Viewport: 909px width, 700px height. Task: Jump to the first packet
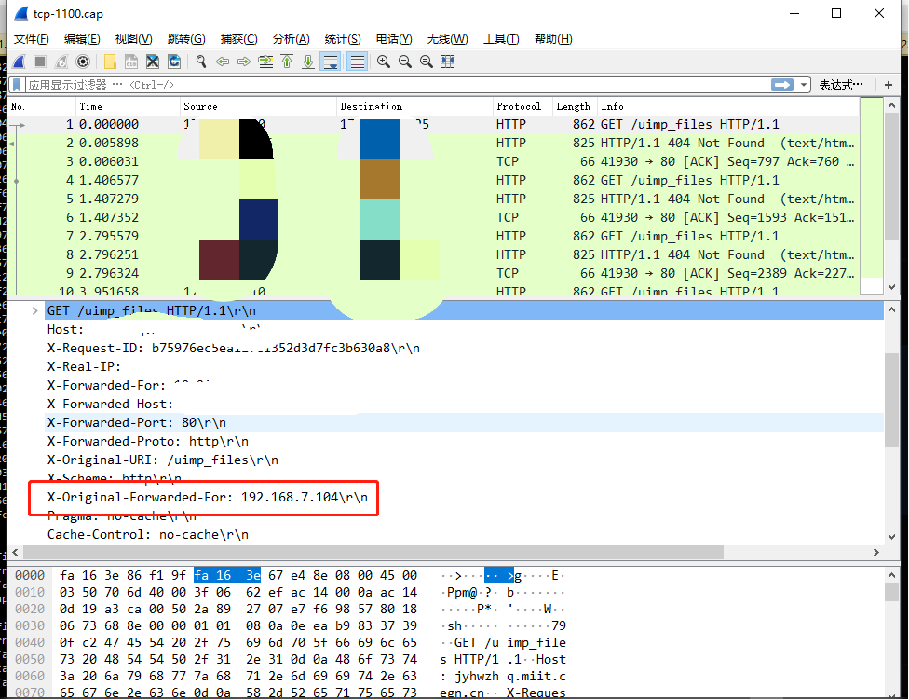tap(287, 62)
